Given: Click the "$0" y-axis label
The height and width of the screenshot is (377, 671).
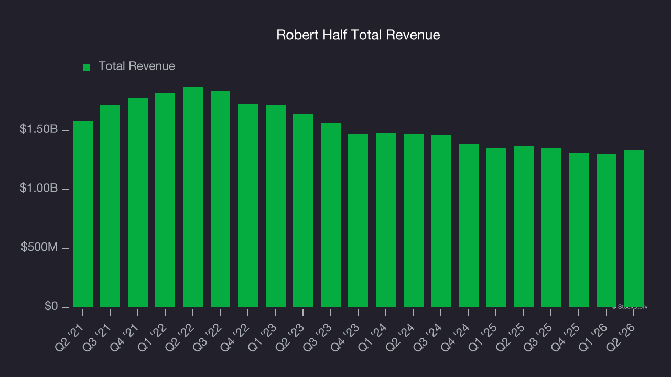Looking at the screenshot, I should (51, 307).
